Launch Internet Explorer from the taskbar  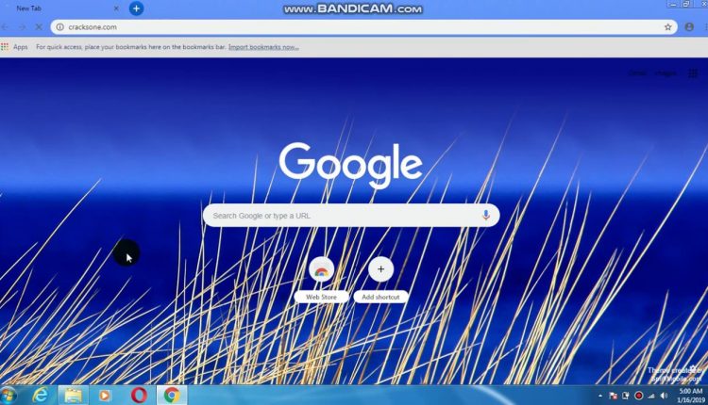click(x=41, y=395)
